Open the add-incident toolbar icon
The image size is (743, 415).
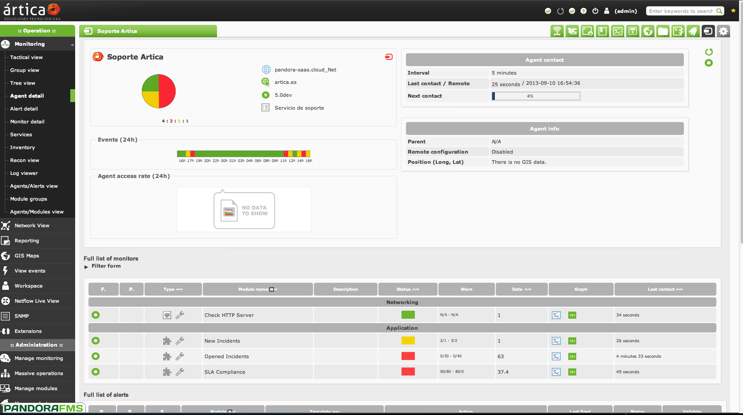click(633, 31)
